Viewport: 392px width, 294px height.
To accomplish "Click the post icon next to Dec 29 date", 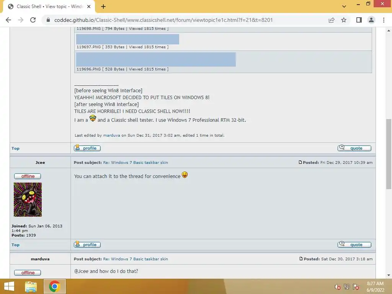I will pyautogui.click(x=300, y=162).
